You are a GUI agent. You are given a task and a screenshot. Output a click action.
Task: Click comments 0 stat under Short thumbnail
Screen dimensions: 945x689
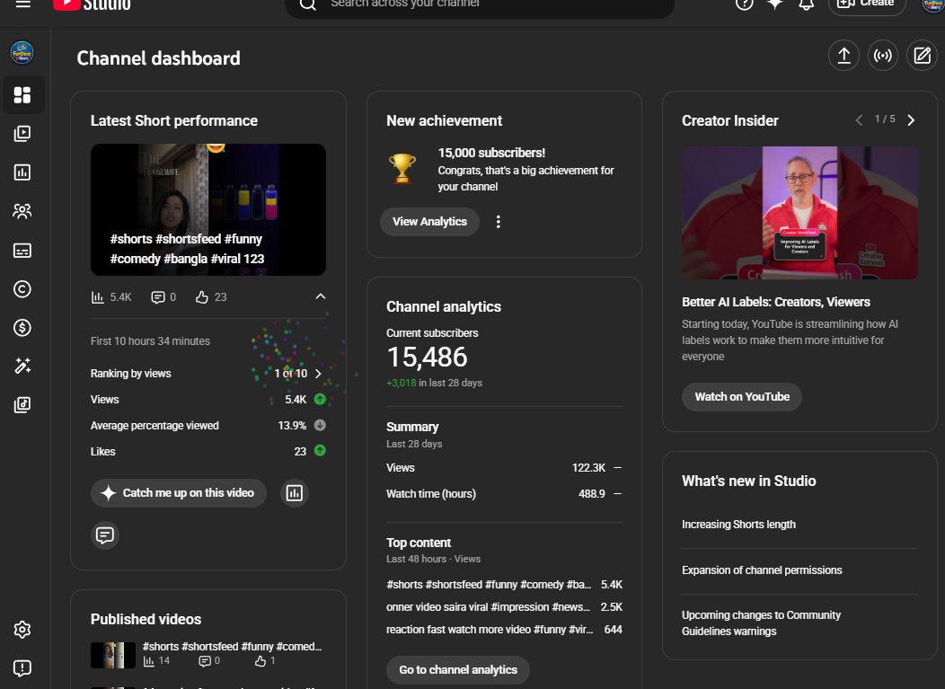[163, 297]
